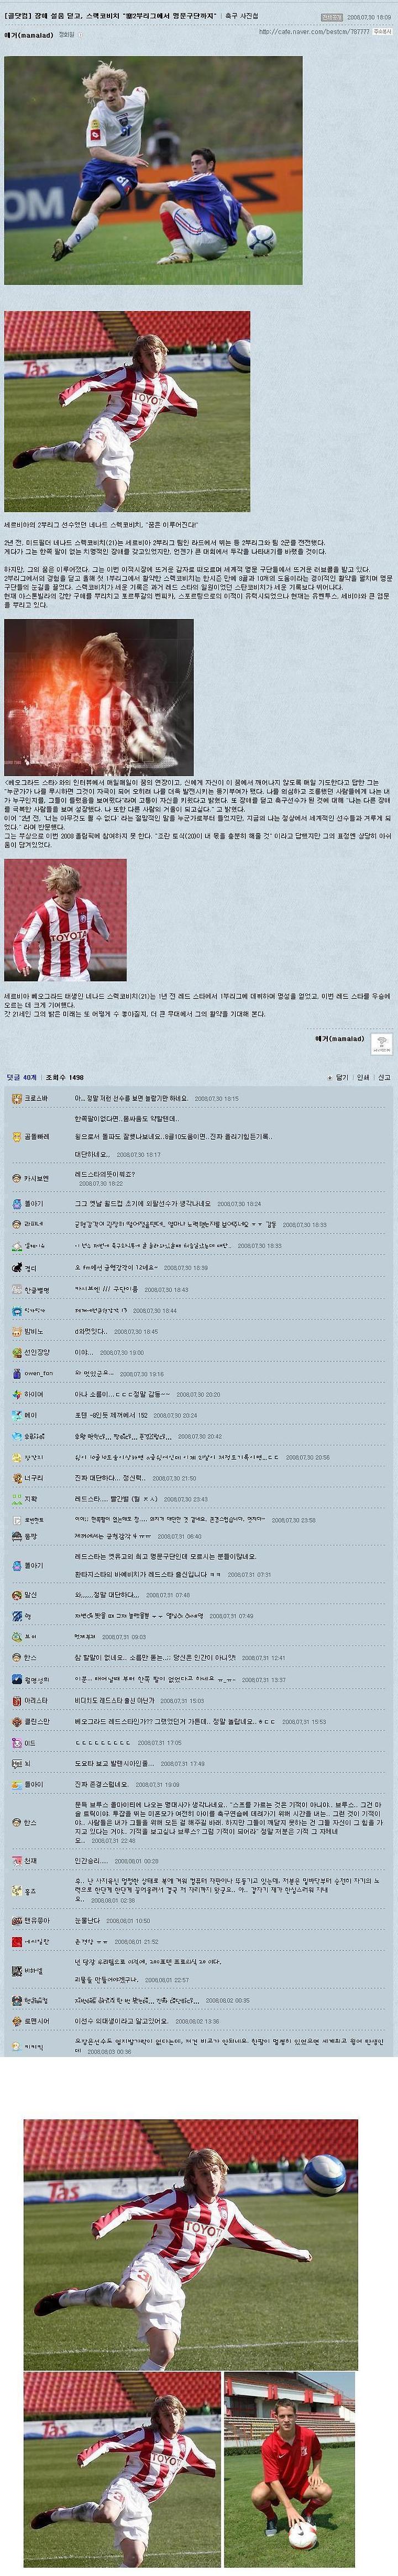The image size is (398, 2576).
Task: Click the address copy button beside the URL
Action: tap(383, 32)
